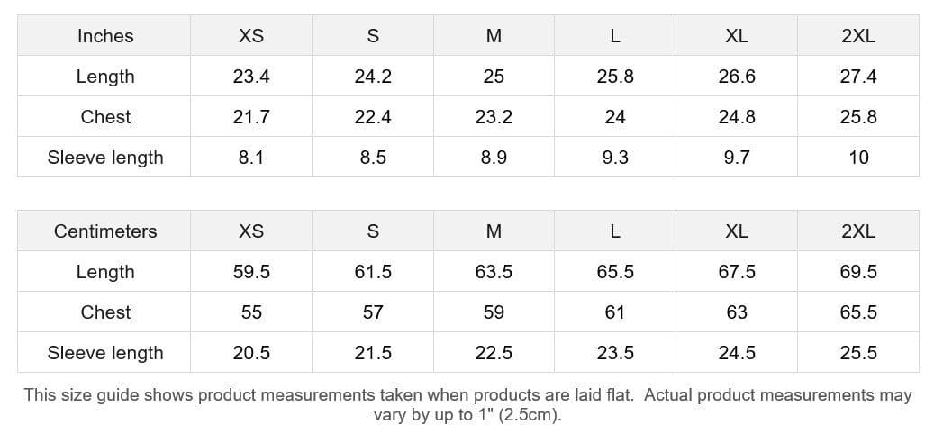
Task: Click the 65.5 chest value for 2XL
Action: point(857,312)
